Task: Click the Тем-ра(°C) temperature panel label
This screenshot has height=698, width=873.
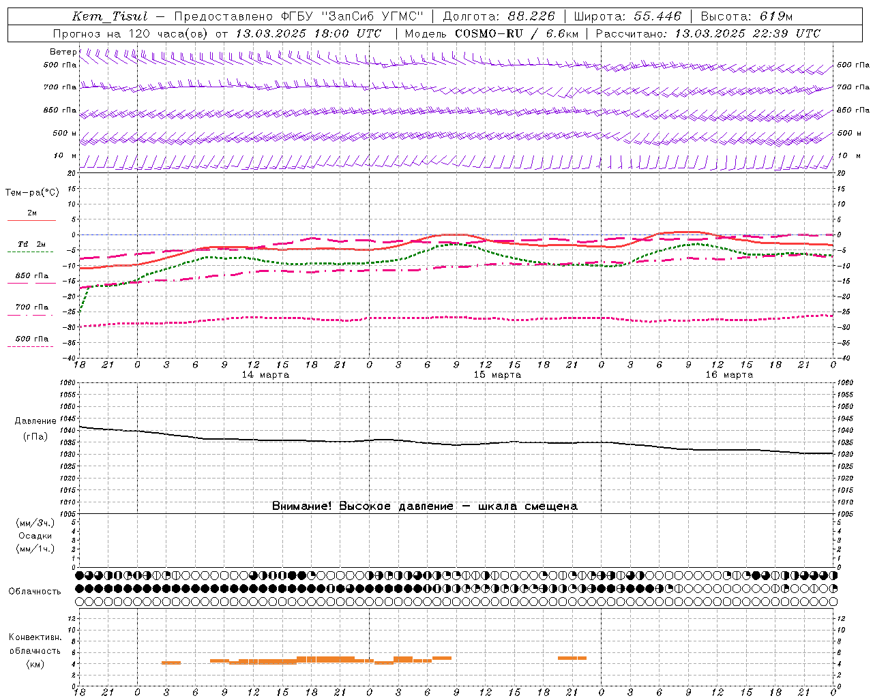Action: coord(32,193)
